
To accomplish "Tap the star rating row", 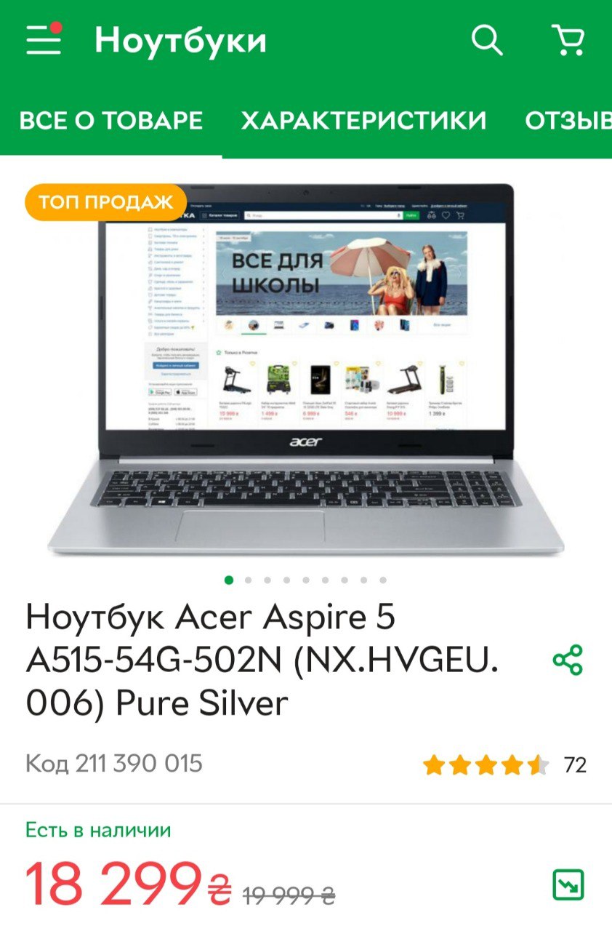I will pyautogui.click(x=486, y=765).
